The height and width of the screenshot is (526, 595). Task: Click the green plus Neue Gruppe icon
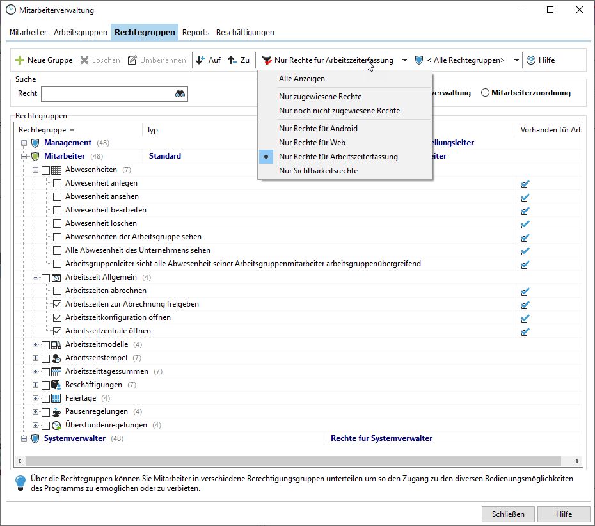20,60
